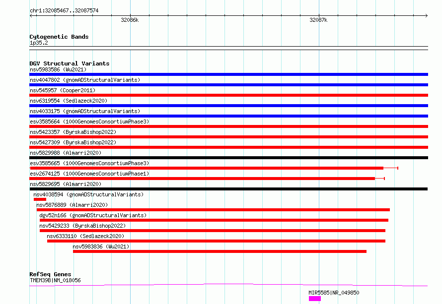Open nsv4033175 (gnomADStructuralVariants) label
The height and width of the screenshot is (304, 442).
pyautogui.click(x=85, y=111)
